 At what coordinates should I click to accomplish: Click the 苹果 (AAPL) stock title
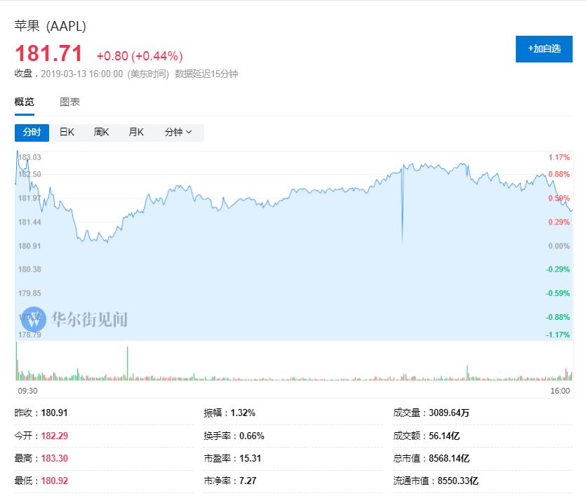(51, 26)
